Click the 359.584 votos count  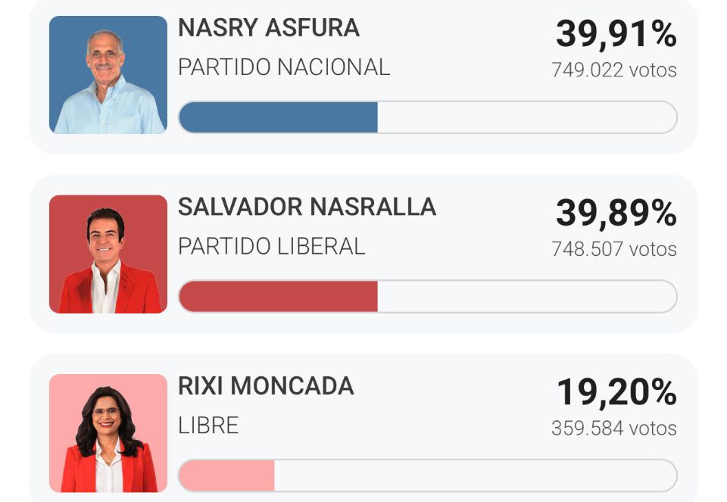614,429
